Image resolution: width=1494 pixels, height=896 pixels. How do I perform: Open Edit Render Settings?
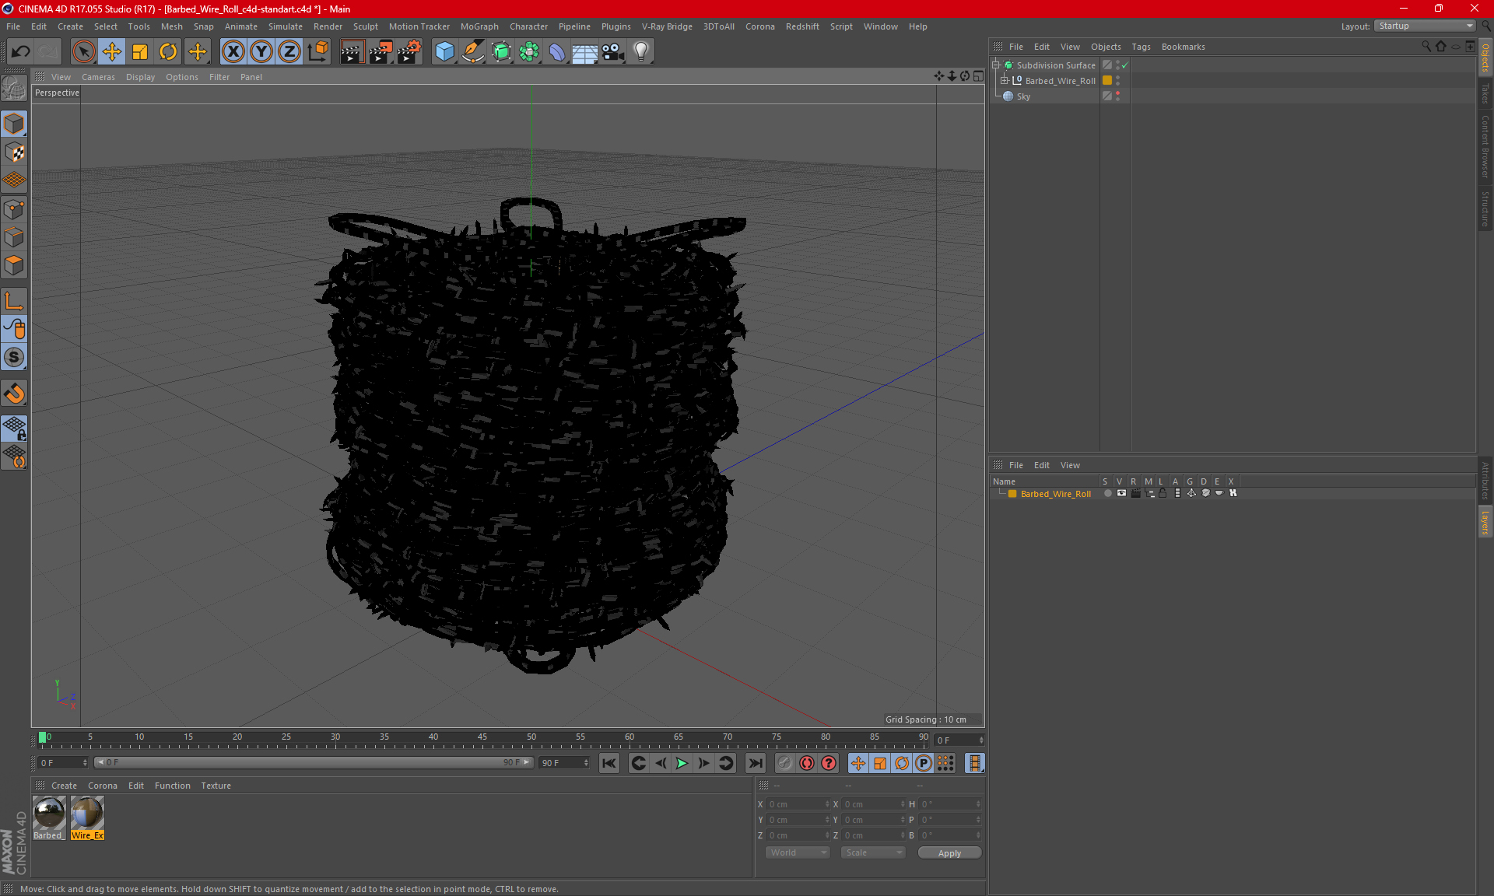[x=409, y=52]
